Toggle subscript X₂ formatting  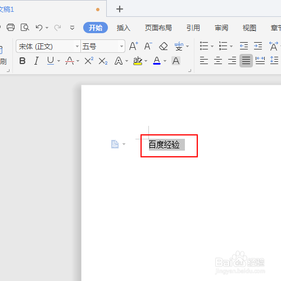tap(103, 61)
